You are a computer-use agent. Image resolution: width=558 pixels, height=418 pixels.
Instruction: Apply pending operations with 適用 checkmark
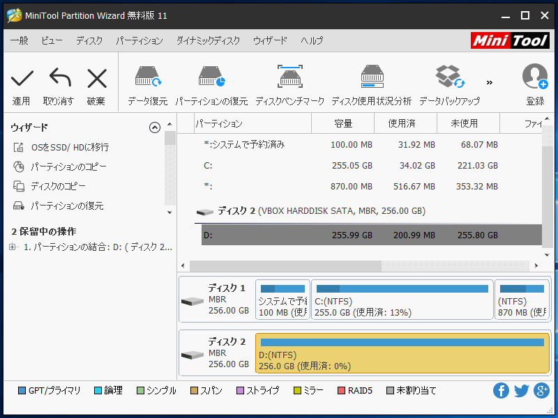point(22,85)
